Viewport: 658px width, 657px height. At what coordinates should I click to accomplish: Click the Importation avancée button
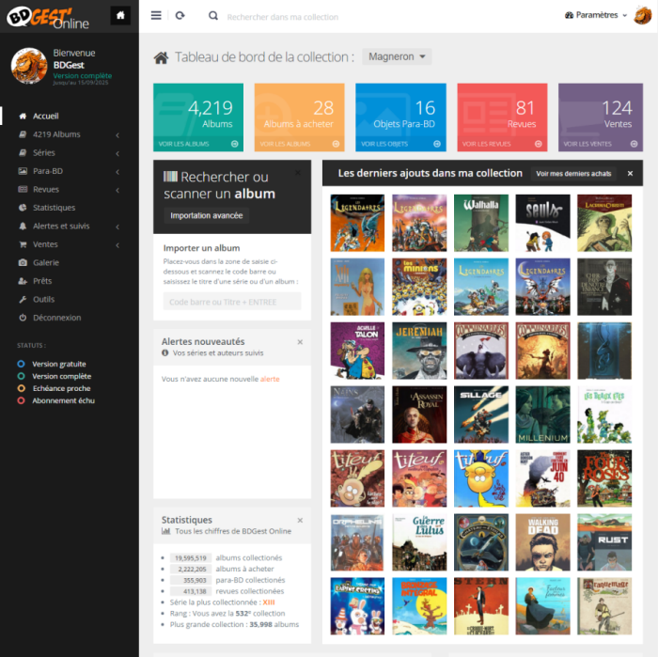[x=207, y=215]
